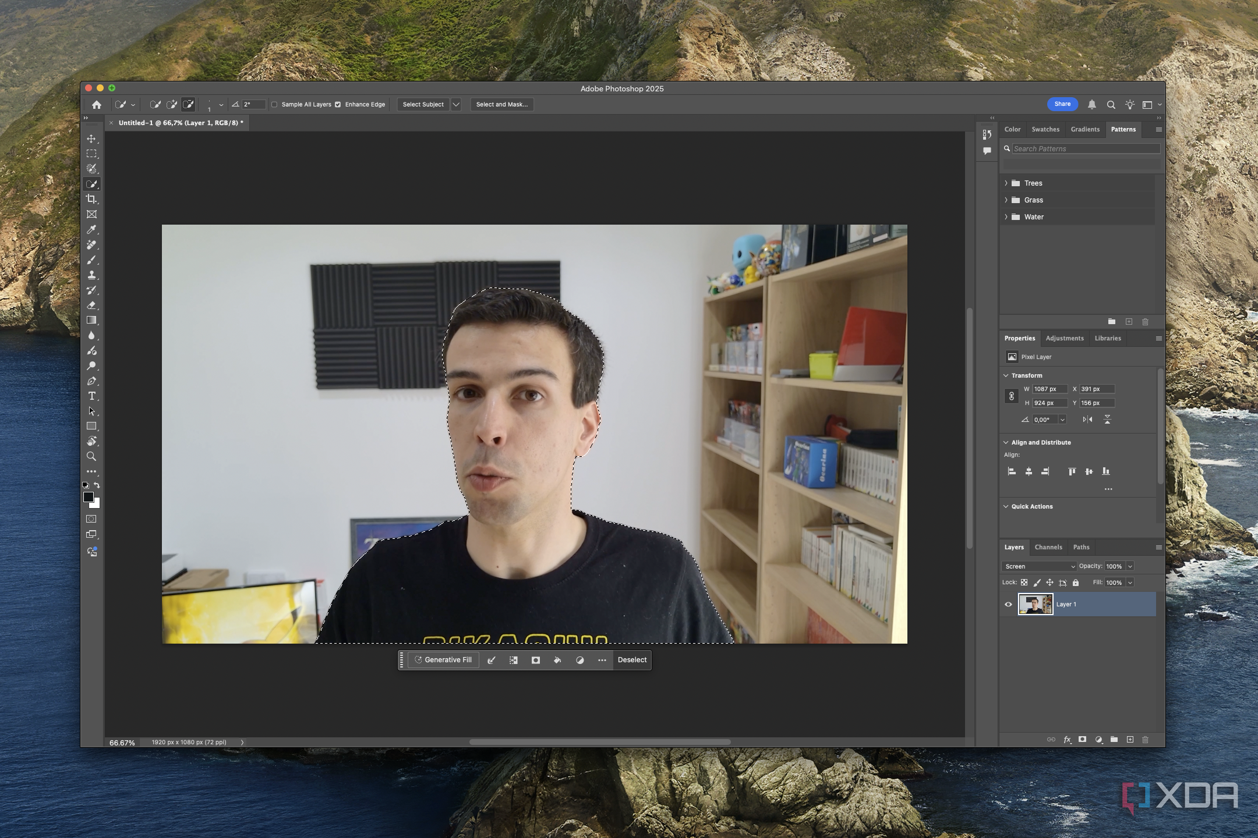1258x838 pixels.
Task: Select the Crop tool
Action: [x=91, y=199]
